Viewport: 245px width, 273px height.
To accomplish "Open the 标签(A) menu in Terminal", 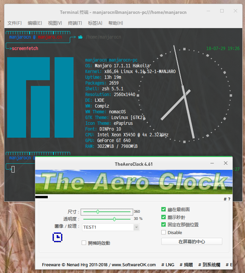I will click(95, 23).
